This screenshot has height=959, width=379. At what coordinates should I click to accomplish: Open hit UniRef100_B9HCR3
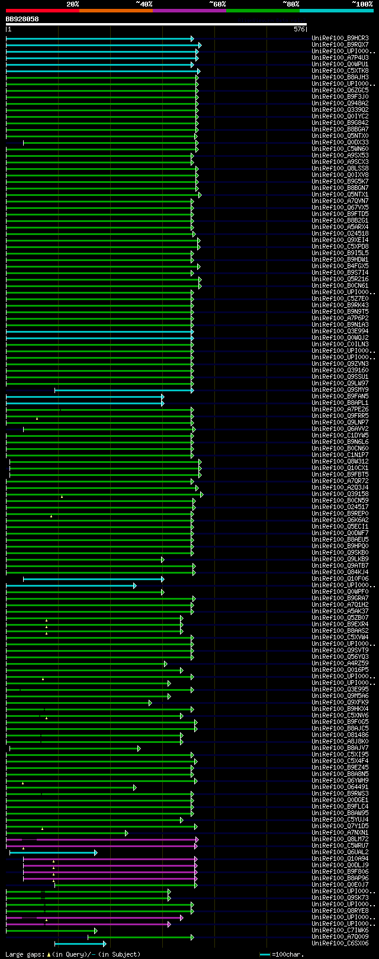coord(340,38)
